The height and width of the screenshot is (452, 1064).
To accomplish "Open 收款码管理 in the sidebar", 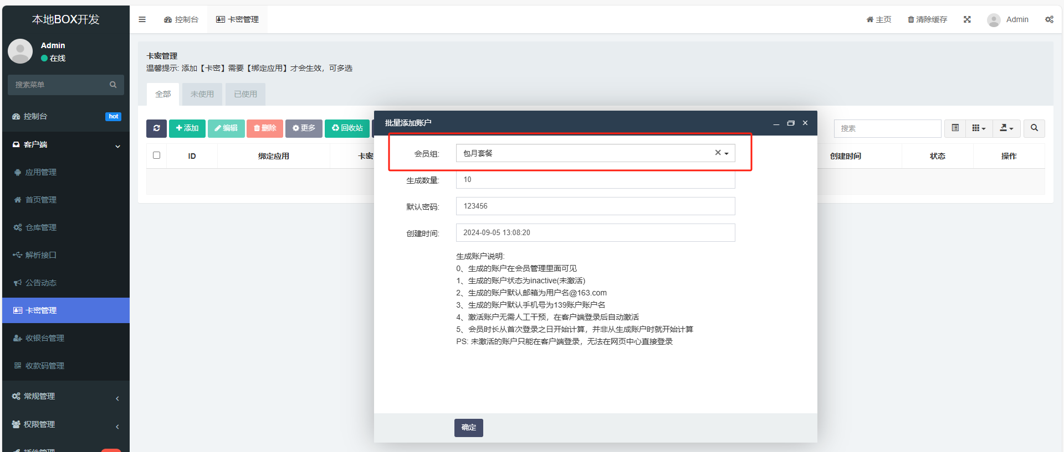I will (66, 366).
